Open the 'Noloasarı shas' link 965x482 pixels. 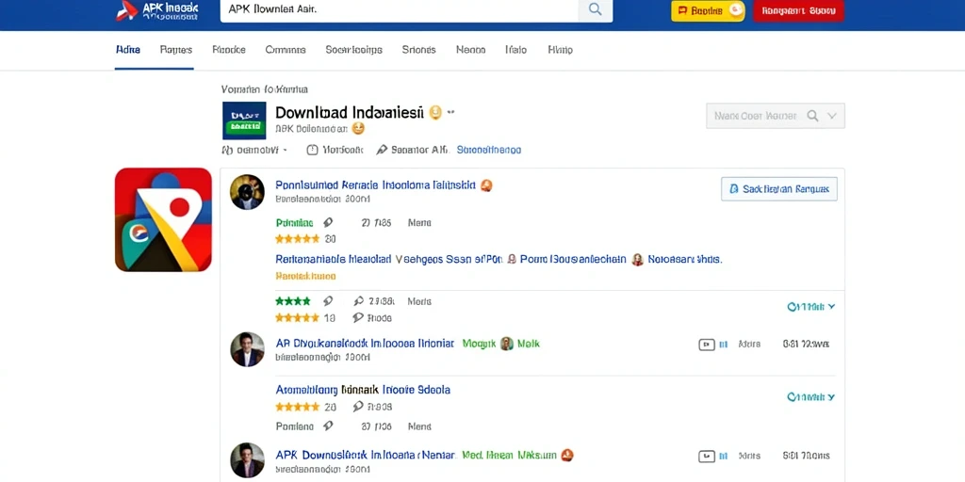pos(685,260)
